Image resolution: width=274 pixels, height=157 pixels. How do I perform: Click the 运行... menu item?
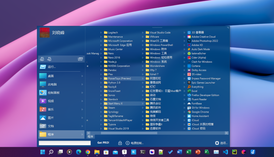point(61,67)
